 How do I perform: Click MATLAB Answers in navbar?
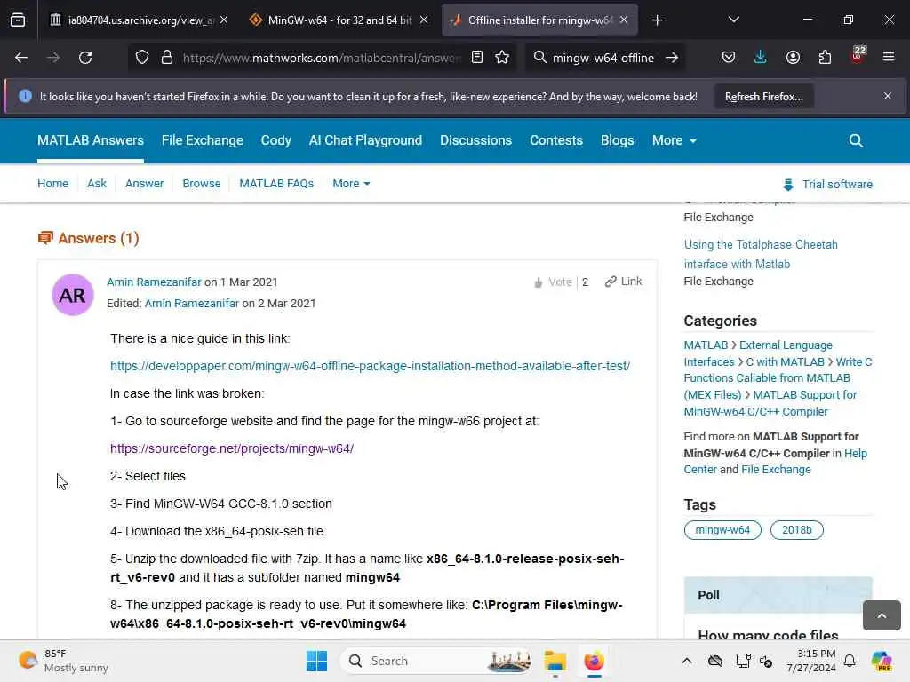[x=91, y=140]
